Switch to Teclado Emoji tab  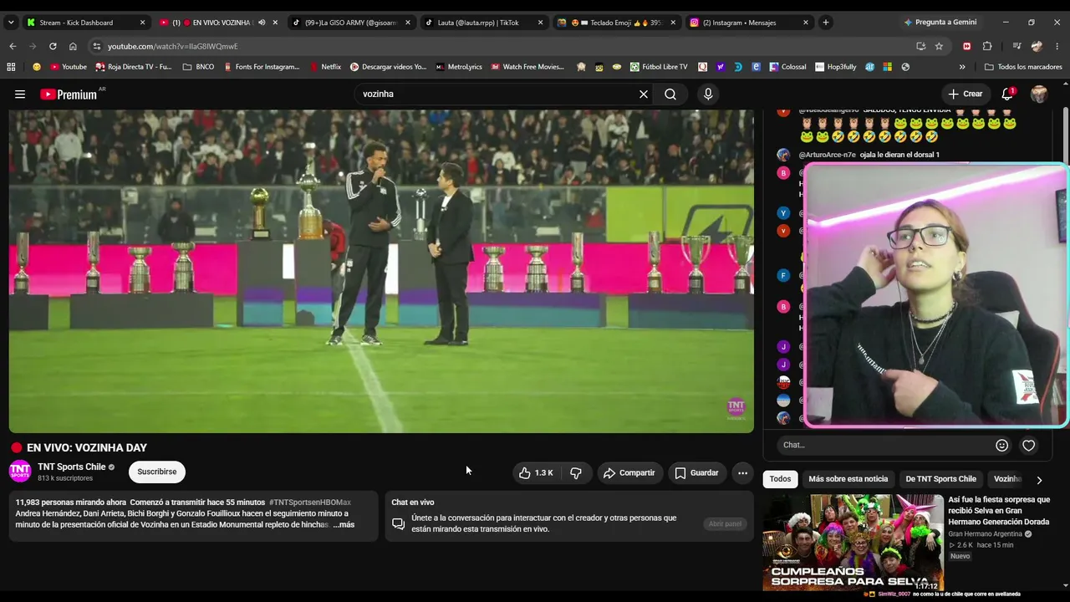pyautogui.click(x=616, y=23)
